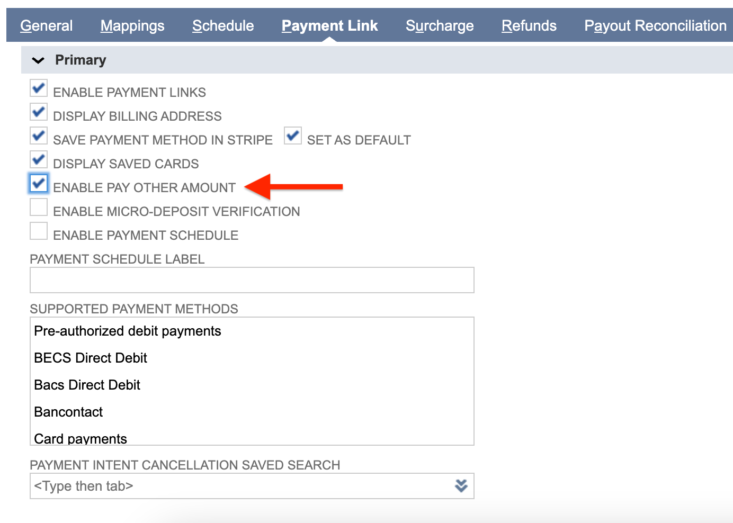The height and width of the screenshot is (523, 733).
Task: Uncheck ENABLE PAY OTHER AMOUNT
Action: pos(38,183)
